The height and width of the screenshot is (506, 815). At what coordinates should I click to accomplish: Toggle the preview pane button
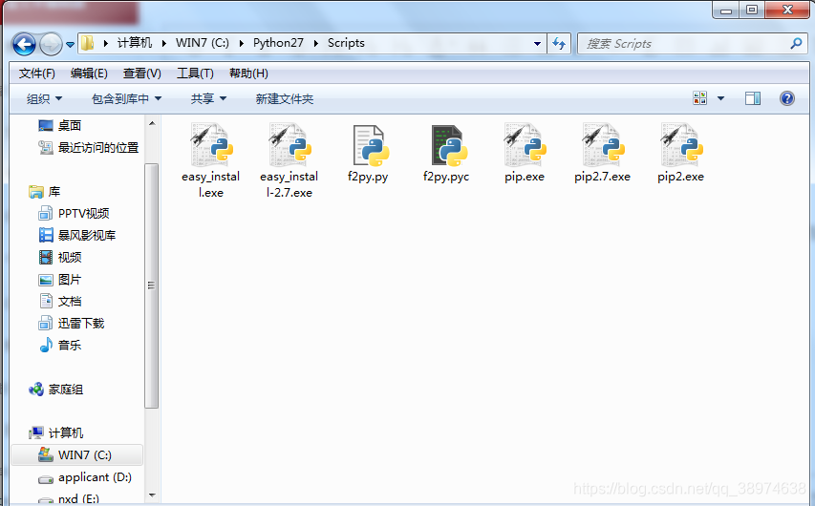pyautogui.click(x=753, y=98)
